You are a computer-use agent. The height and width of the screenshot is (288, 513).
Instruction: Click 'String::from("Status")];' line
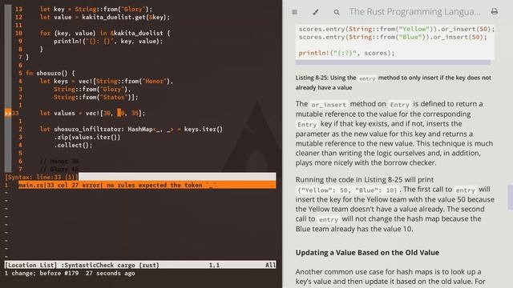coord(96,98)
